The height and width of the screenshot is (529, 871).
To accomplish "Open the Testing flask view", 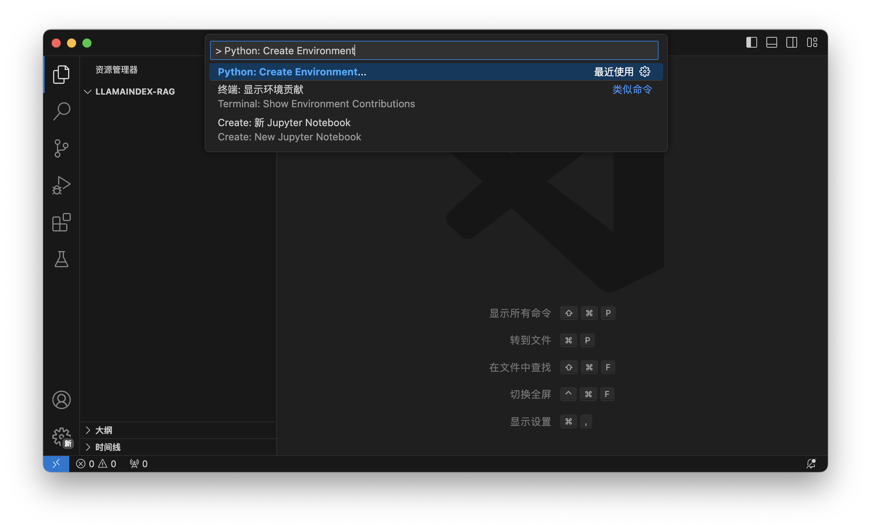I will coord(62,260).
